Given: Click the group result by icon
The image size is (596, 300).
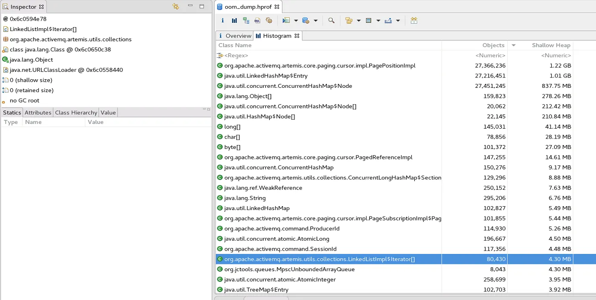Looking at the screenshot, I should (349, 20).
